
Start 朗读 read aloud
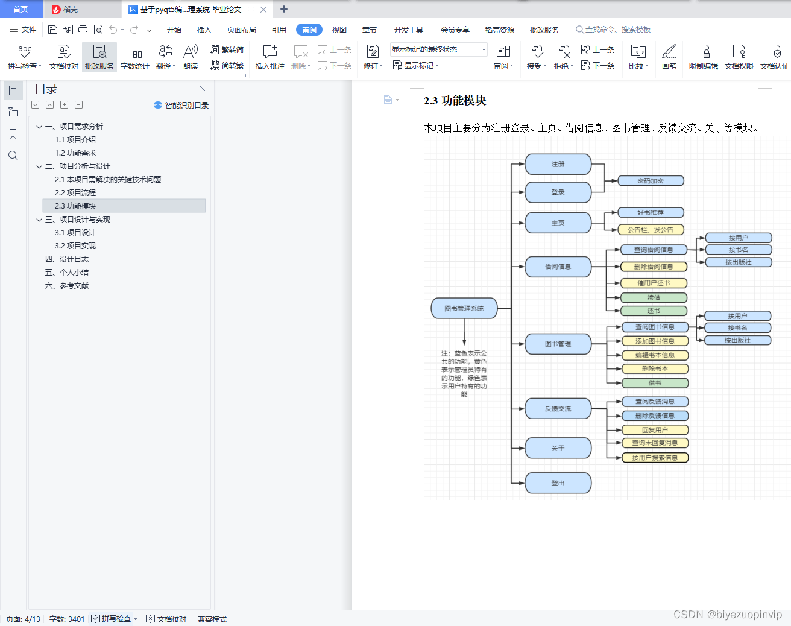(x=190, y=58)
